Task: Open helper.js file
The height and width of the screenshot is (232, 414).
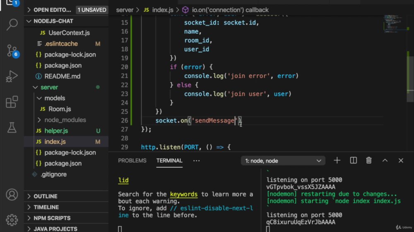Action: (56, 131)
